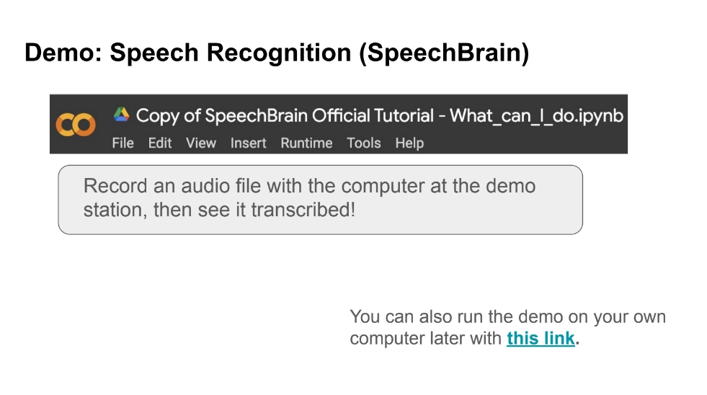Click the word 'transcribed!' in the box
This screenshot has height=395, width=707.
point(303,210)
